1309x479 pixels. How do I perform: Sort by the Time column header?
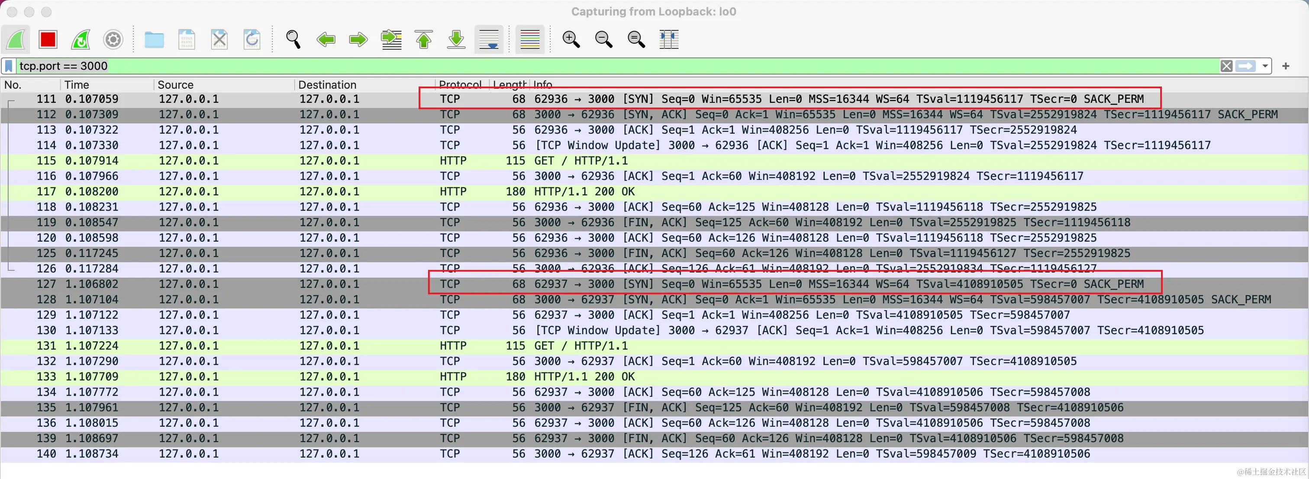(77, 85)
